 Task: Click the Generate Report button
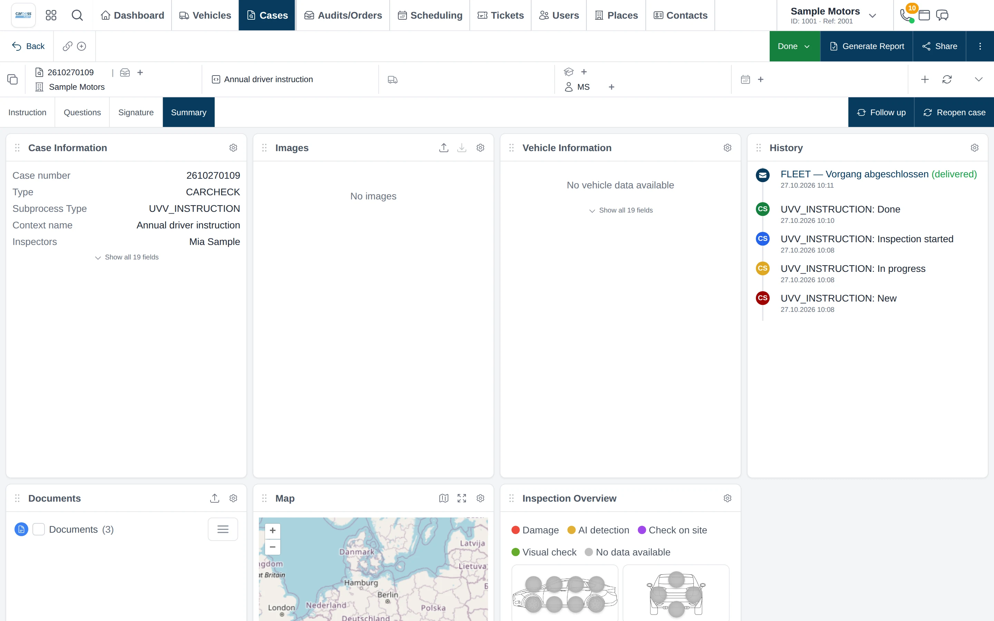point(867,46)
